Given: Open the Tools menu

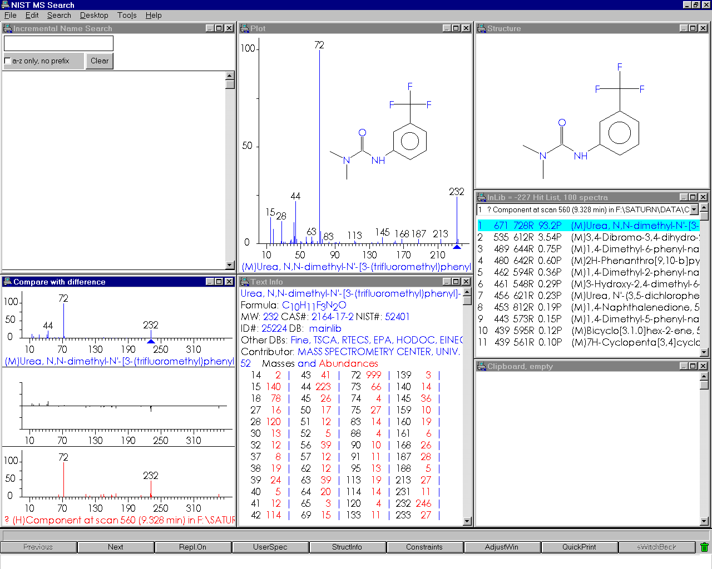Looking at the screenshot, I should (127, 16).
